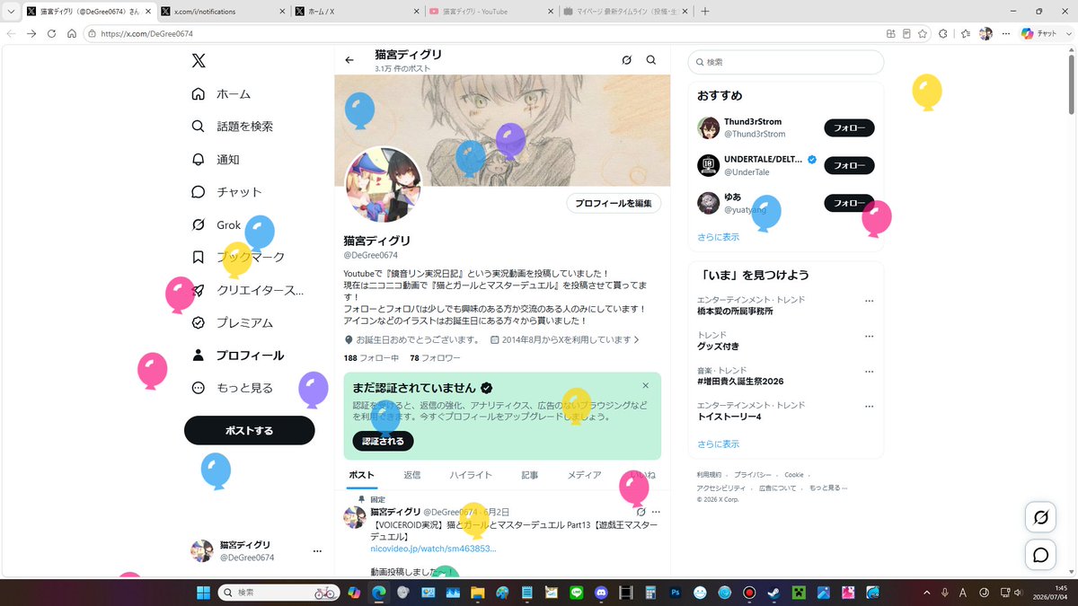Open プレミアム (Premium) in the sidebar
This screenshot has height=606, width=1078.
tap(233, 322)
